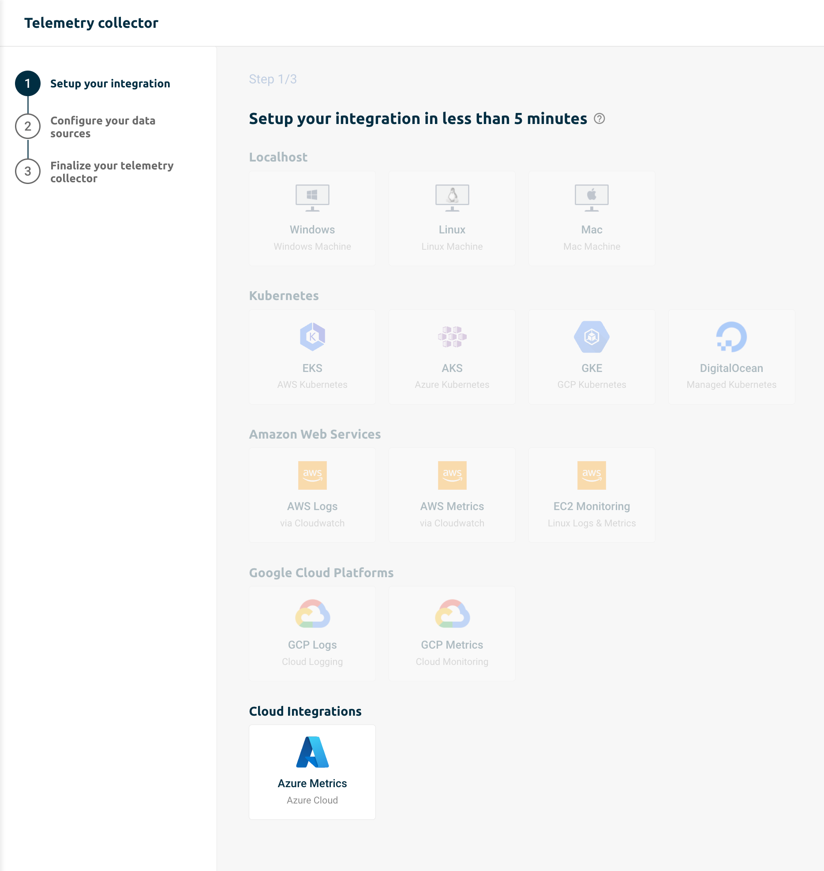Viewport: 824px width, 871px height.
Task: Select the Windows machine icon
Action: click(312, 197)
